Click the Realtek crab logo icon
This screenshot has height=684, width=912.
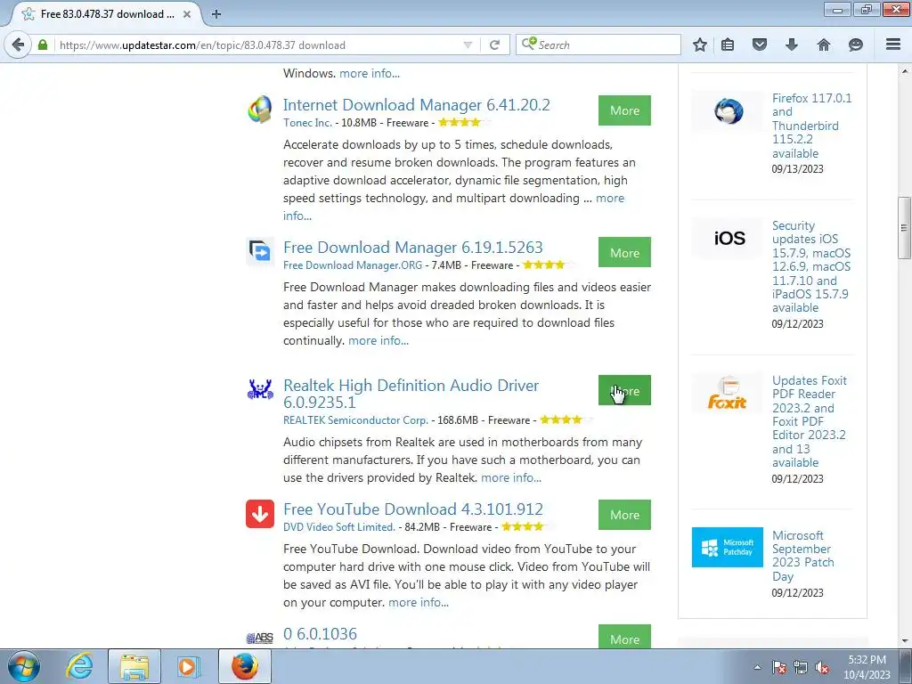tap(260, 389)
